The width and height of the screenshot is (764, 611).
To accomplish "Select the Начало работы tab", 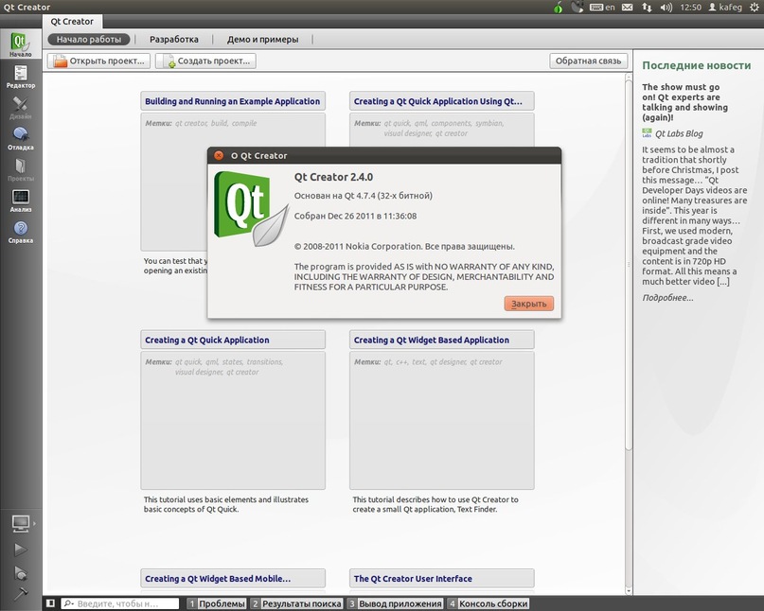I will [89, 40].
